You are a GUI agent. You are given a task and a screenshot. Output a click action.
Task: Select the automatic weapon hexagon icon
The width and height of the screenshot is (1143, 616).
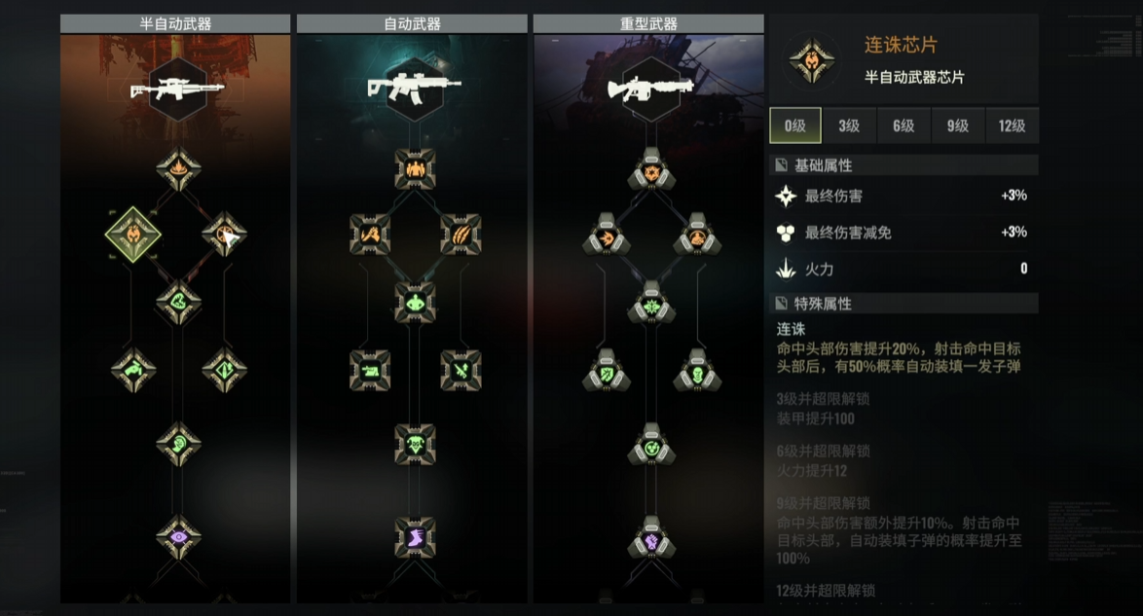pyautogui.click(x=415, y=90)
